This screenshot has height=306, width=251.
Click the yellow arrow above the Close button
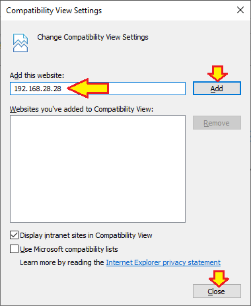tap(219, 279)
